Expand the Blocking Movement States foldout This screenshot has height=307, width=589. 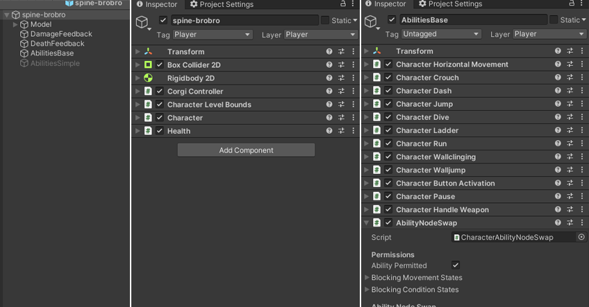(x=367, y=278)
